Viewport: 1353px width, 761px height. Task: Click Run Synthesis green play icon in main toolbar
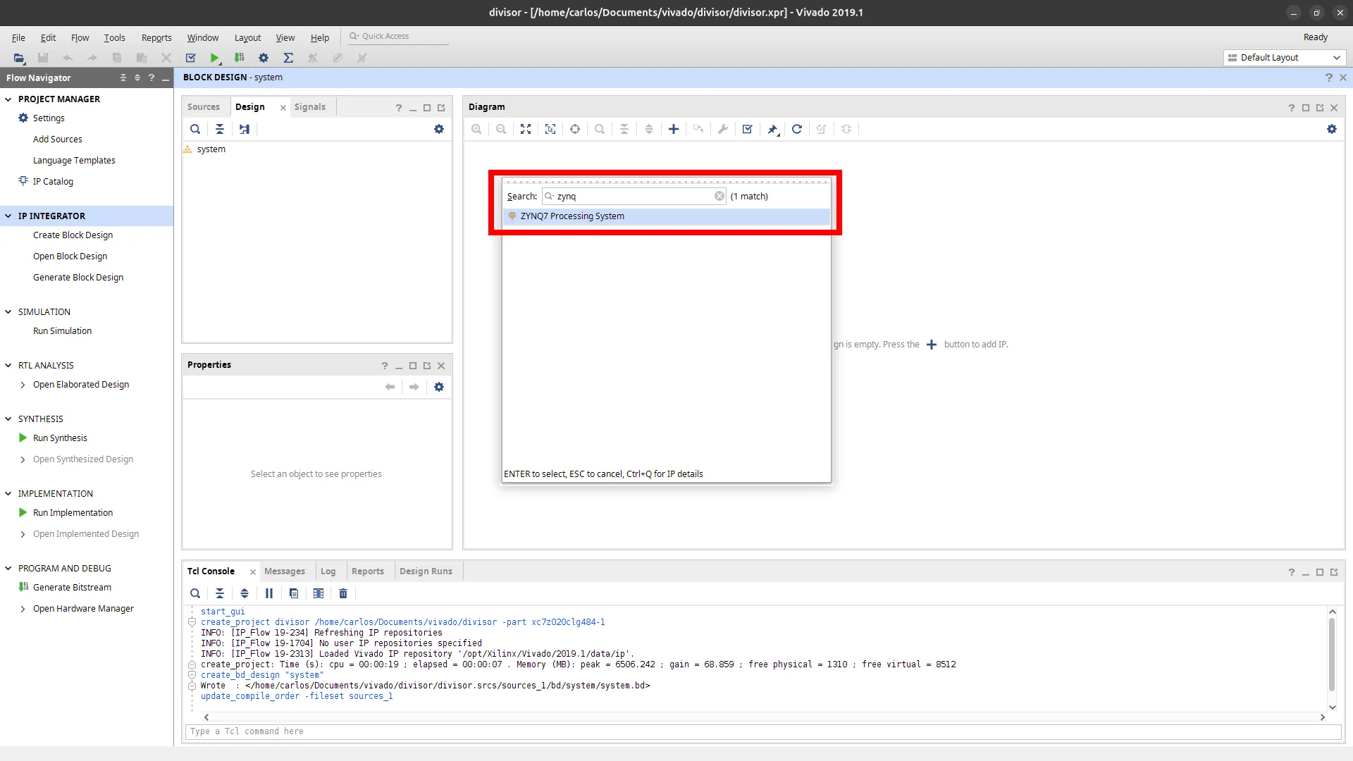tap(215, 58)
